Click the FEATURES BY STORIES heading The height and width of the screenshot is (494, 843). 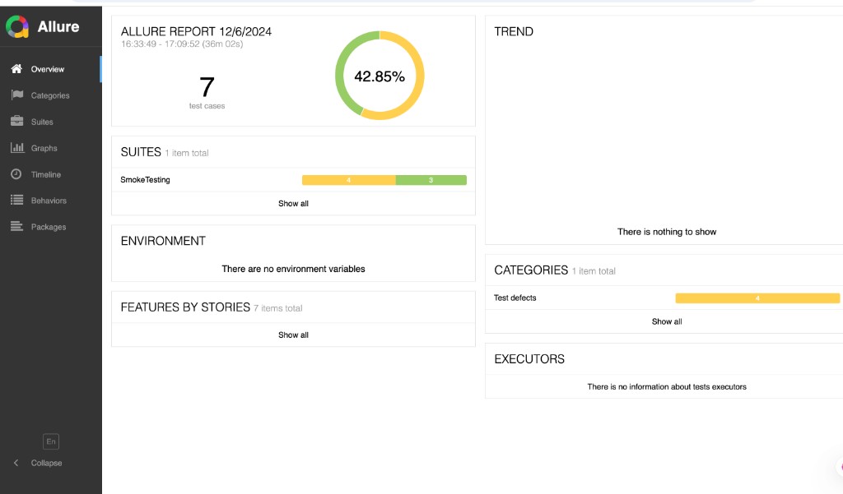pos(185,307)
